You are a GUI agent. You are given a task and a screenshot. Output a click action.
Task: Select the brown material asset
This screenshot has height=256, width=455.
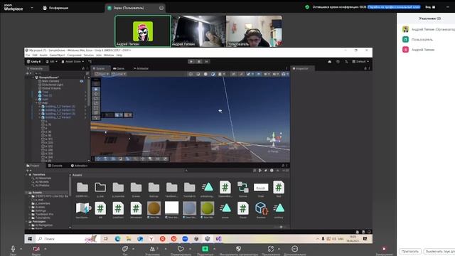154,208
